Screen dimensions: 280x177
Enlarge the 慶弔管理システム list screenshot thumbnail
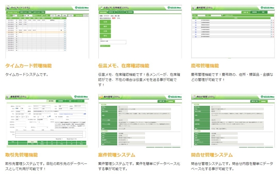click(x=233, y=32)
